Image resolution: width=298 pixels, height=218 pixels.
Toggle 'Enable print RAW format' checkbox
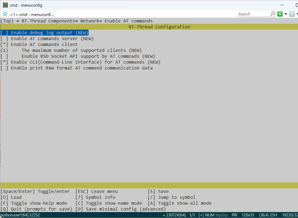(x=4, y=68)
